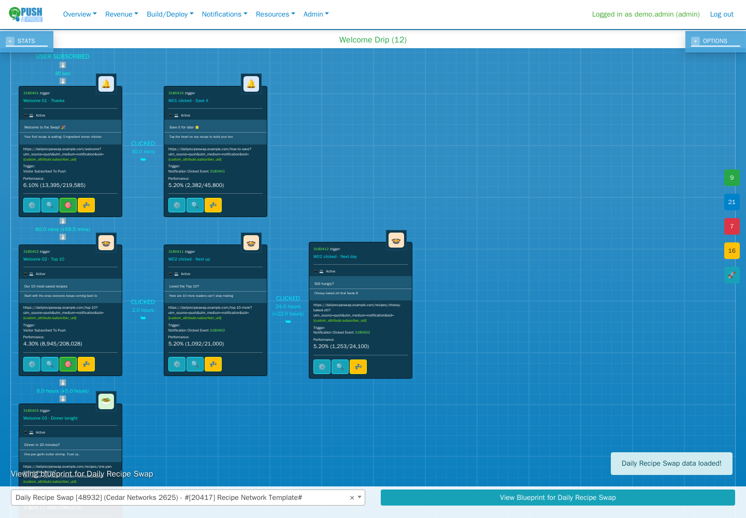Open the Notifications dropdown menu

click(225, 14)
